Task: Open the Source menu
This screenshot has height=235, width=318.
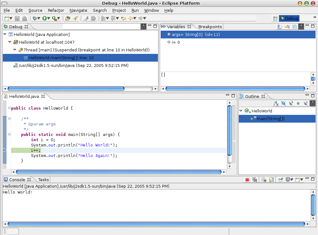Action: click(x=35, y=10)
